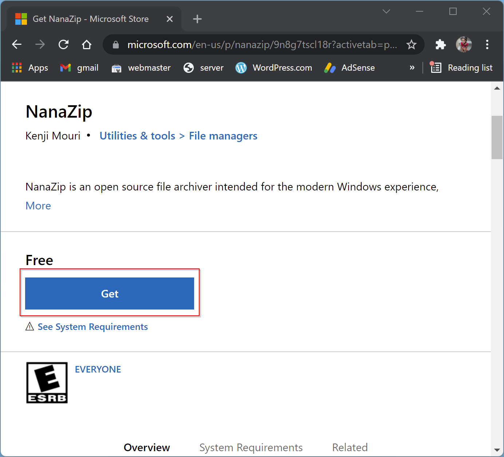Open the Chrome three-dot menu
Screen dimensions: 504x457
click(x=487, y=44)
